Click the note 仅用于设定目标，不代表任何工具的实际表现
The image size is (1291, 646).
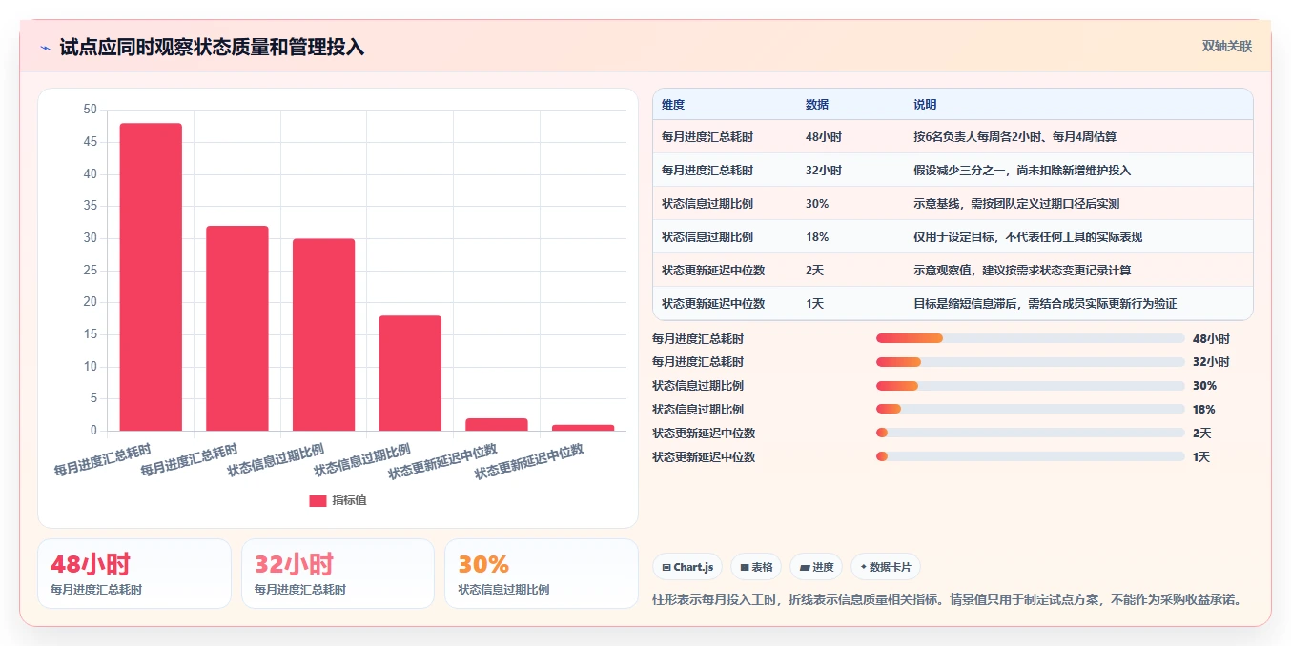pyautogui.click(x=1028, y=237)
